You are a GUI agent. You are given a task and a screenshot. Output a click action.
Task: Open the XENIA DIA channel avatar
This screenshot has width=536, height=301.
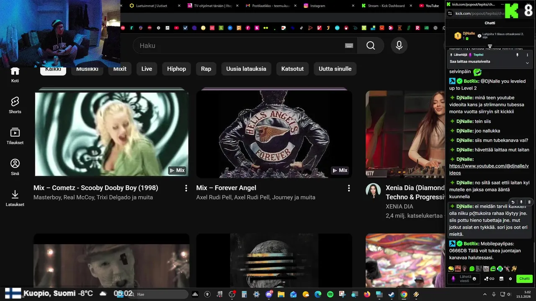(373, 191)
